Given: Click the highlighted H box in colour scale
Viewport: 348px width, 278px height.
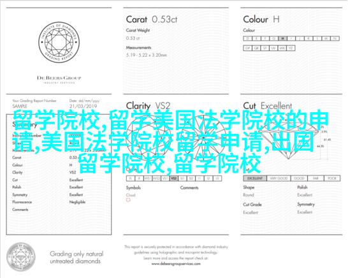Looking at the screenshot, I should [282, 38].
